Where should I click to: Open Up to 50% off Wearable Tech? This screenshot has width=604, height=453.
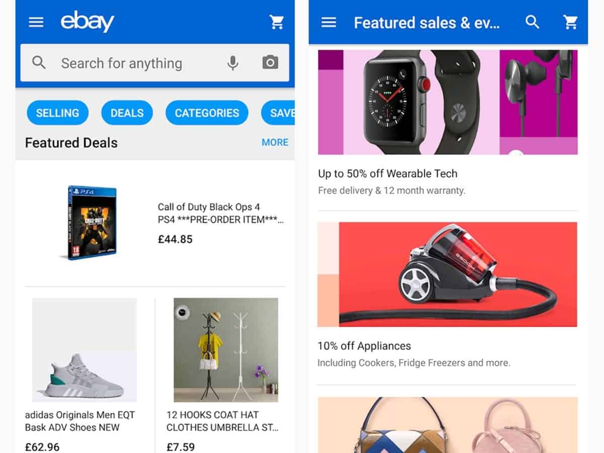click(388, 174)
